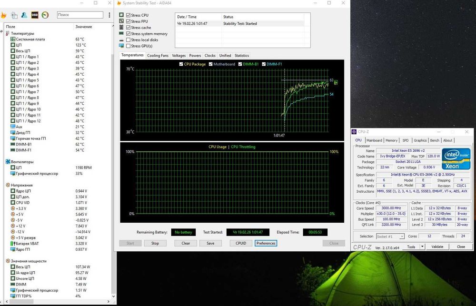Enable the Stress local disks checkbox
Viewport: 476px width, 306px height.
click(129, 40)
